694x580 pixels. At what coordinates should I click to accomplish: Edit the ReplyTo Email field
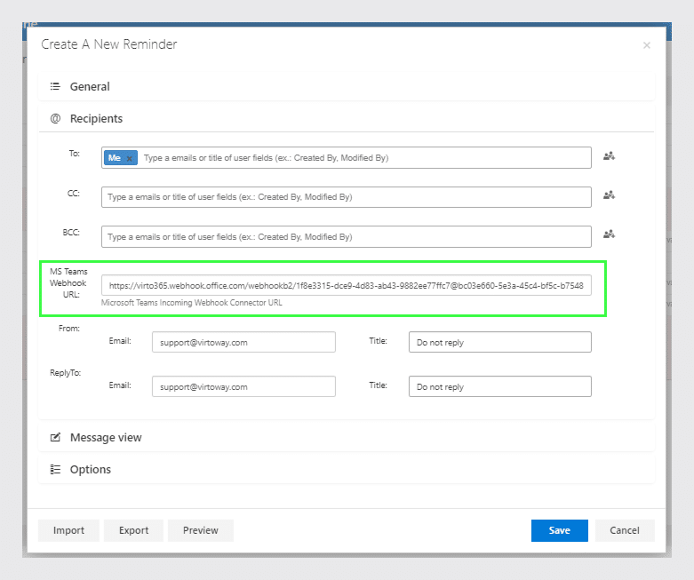[x=243, y=386]
